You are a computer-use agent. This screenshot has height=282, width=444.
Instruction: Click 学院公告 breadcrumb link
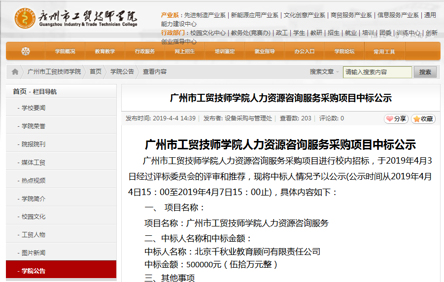[122, 72]
